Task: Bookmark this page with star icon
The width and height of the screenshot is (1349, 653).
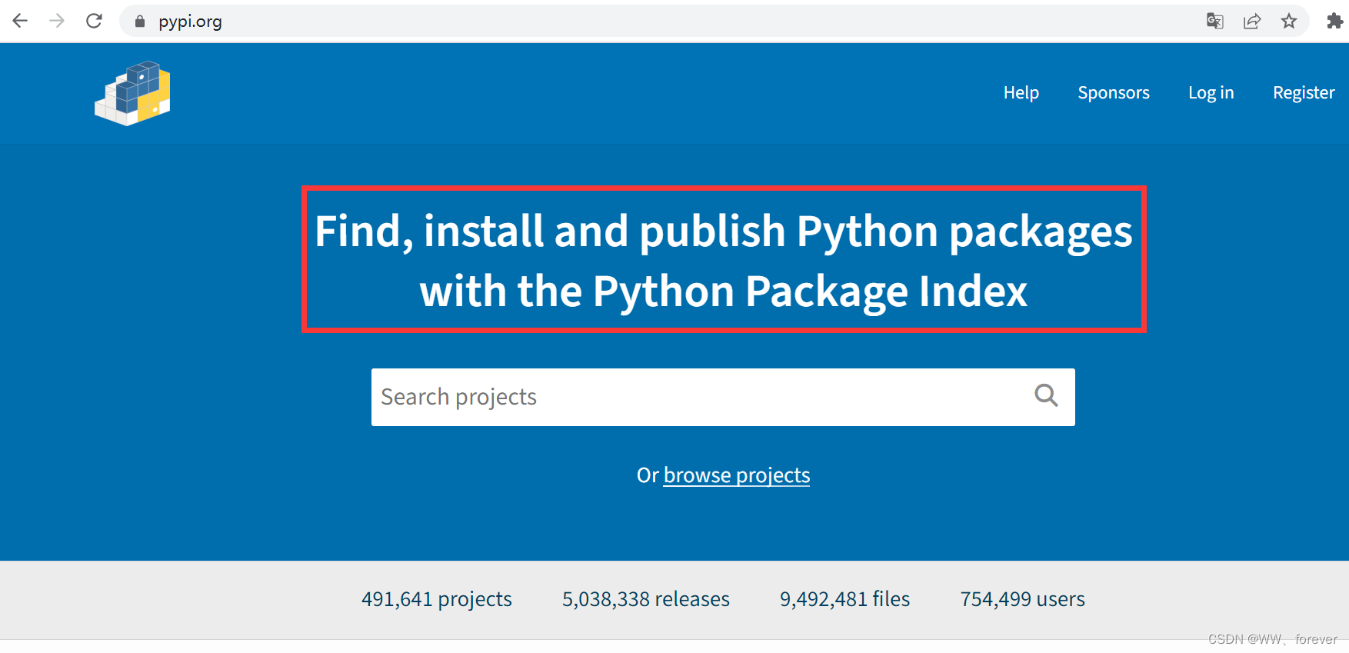Action: click(x=1289, y=21)
